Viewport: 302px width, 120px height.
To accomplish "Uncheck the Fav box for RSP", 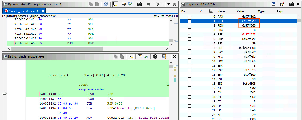I will click(x=189, y=35).
